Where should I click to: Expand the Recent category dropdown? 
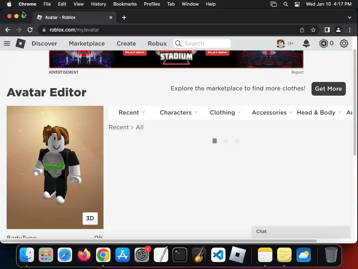(x=131, y=112)
